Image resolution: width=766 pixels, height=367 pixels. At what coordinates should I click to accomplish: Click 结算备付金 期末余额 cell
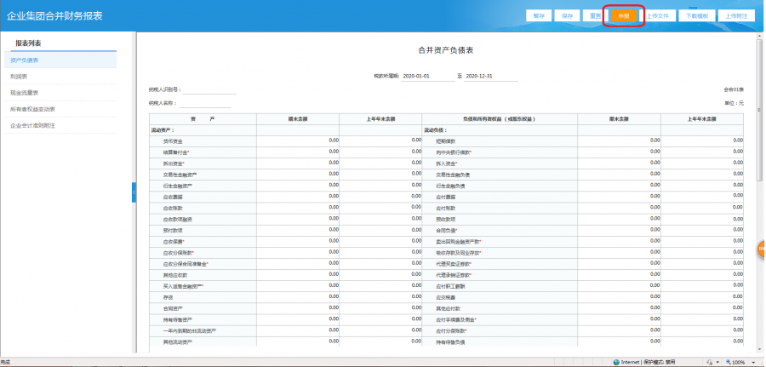[298, 152]
